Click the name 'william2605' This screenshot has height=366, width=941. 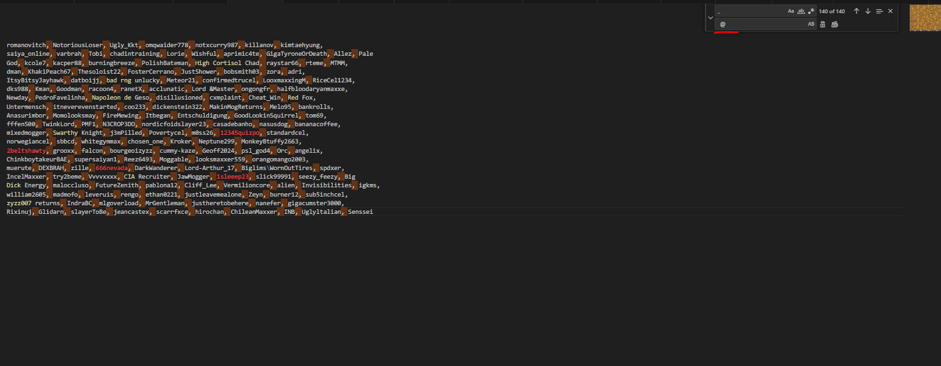pyautogui.click(x=27, y=195)
